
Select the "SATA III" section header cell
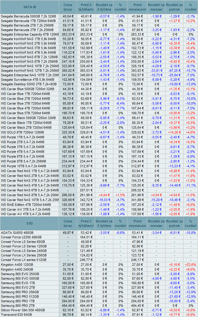[30, 7]
